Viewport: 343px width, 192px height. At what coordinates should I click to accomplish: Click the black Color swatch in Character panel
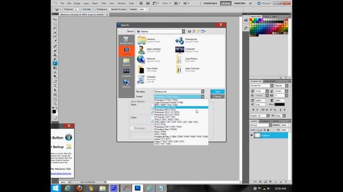pyautogui.click(x=280, y=105)
